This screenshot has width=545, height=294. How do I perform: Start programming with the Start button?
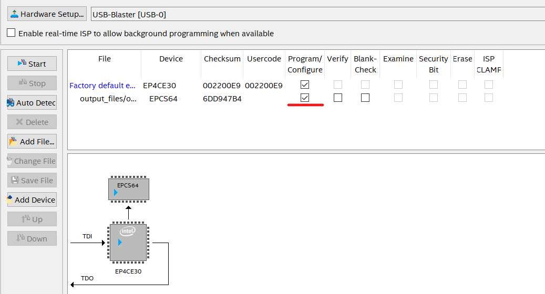(x=32, y=64)
